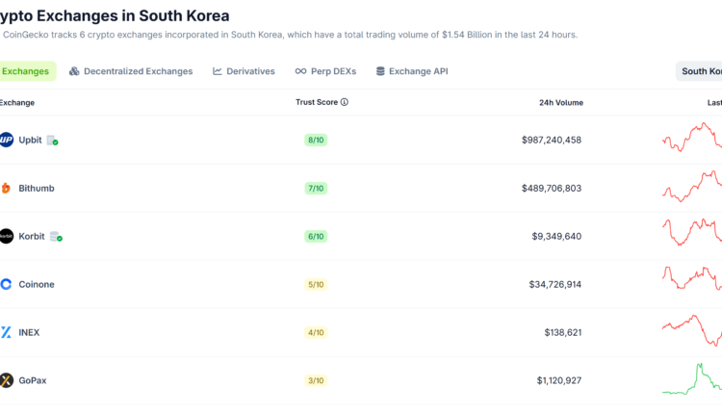Open the Perp DEXs tab

pos(327,71)
